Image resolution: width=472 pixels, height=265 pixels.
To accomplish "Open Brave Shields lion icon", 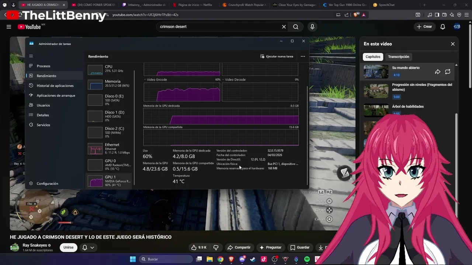I will (356, 15).
